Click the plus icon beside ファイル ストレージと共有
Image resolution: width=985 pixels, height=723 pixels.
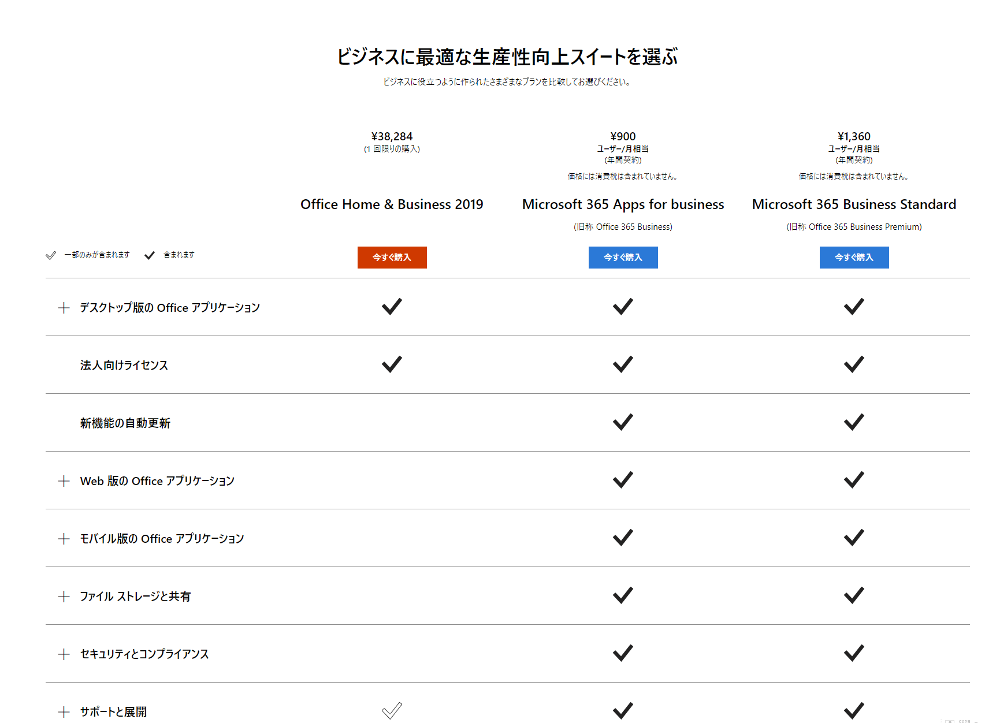64,597
